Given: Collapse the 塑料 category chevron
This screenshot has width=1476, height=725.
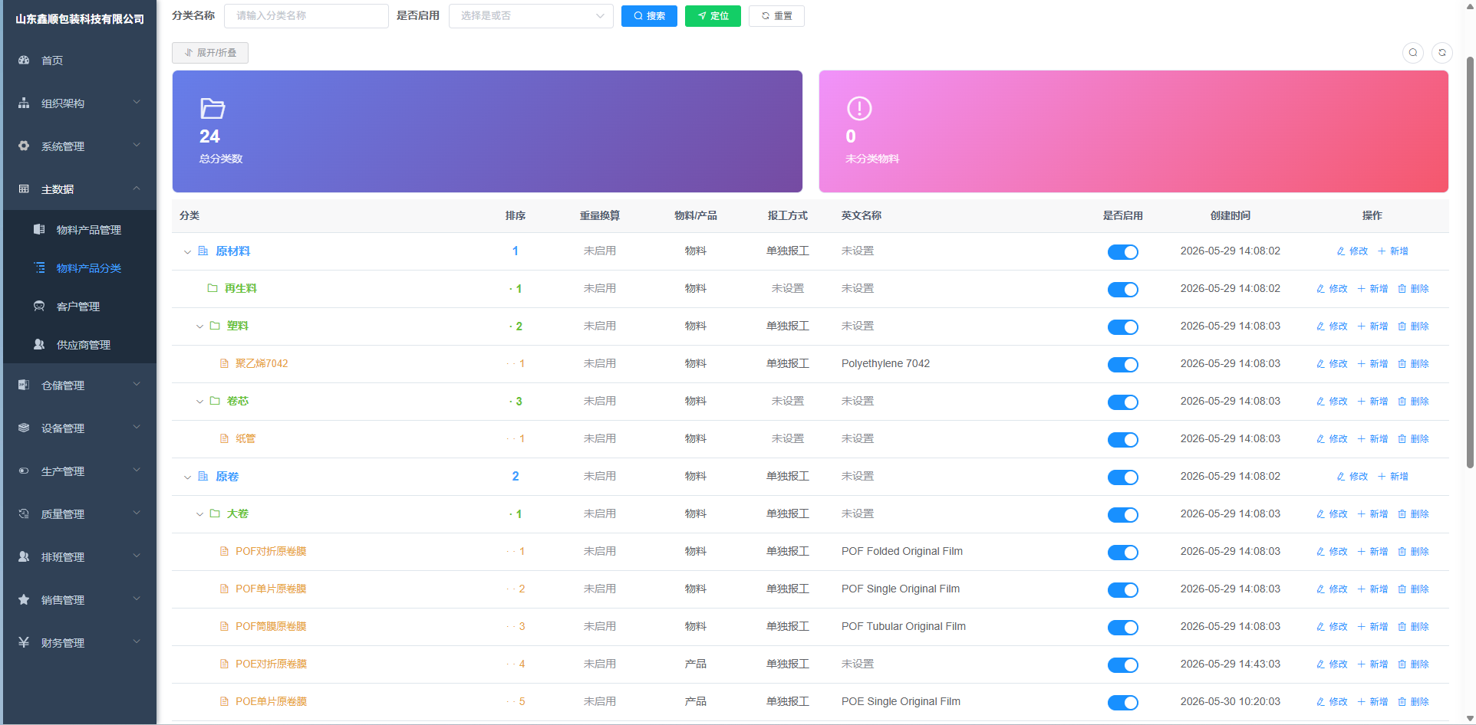Looking at the screenshot, I should point(199,326).
